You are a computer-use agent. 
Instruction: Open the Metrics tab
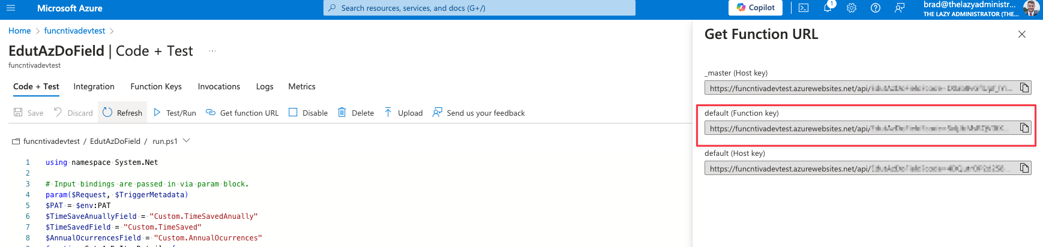(302, 86)
